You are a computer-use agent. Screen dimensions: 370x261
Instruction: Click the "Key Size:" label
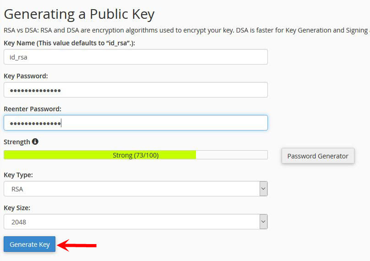click(x=17, y=208)
